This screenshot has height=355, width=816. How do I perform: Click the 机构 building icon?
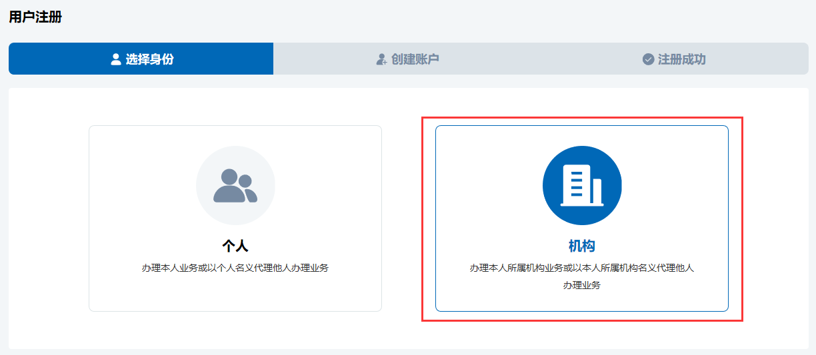coord(582,186)
